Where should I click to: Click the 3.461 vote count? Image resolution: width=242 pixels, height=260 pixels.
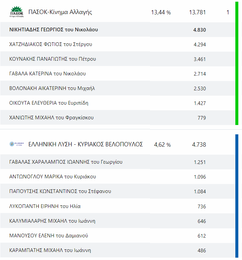coord(200,59)
